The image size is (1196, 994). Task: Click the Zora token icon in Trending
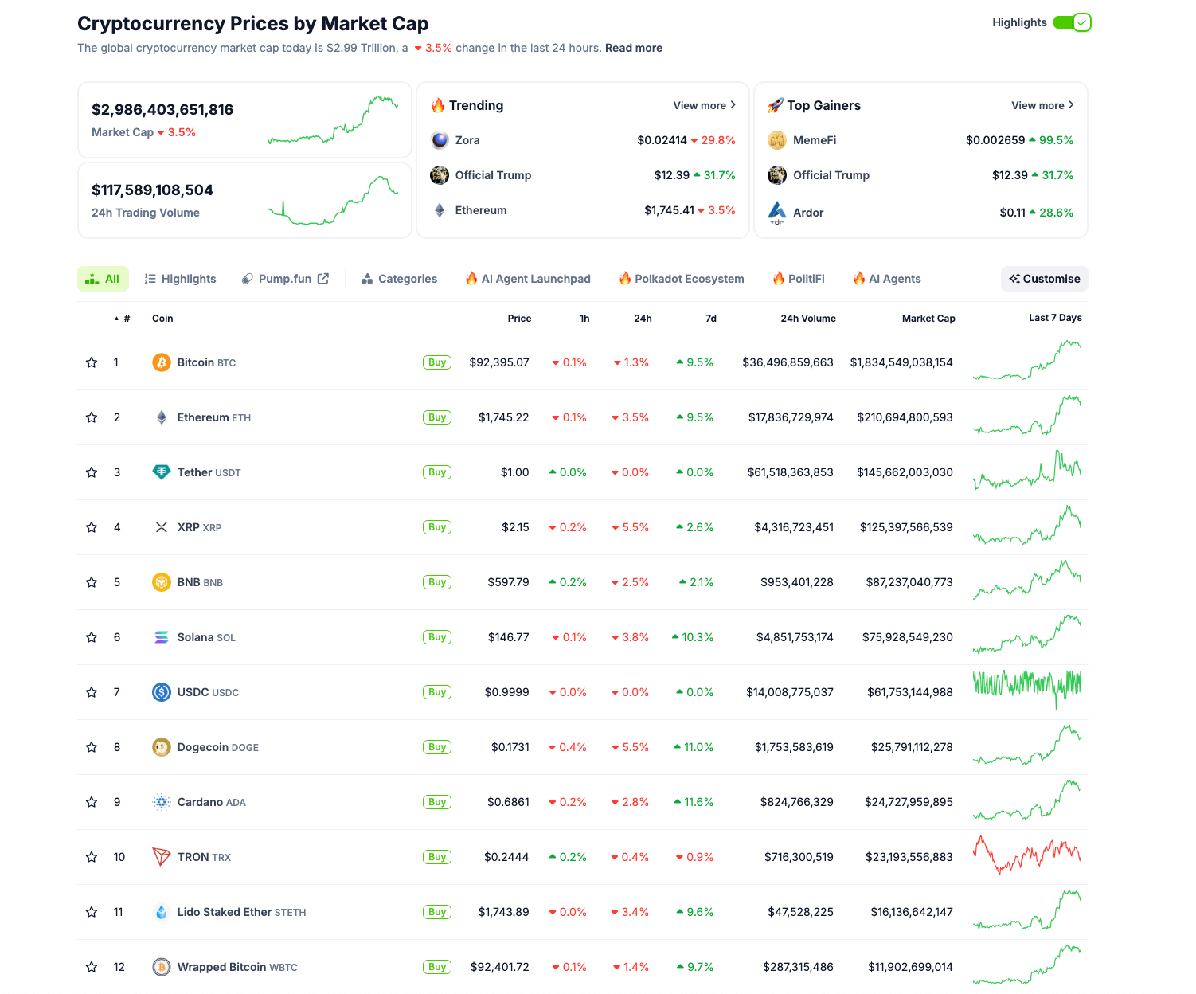[x=440, y=140]
